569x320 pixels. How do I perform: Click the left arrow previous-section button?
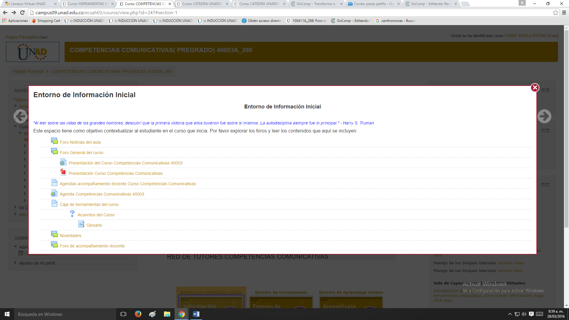click(x=20, y=116)
